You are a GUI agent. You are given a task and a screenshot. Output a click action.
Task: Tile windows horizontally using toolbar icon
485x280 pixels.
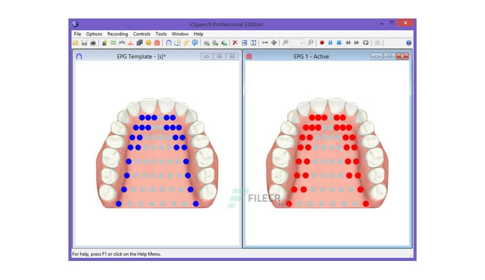click(x=244, y=43)
